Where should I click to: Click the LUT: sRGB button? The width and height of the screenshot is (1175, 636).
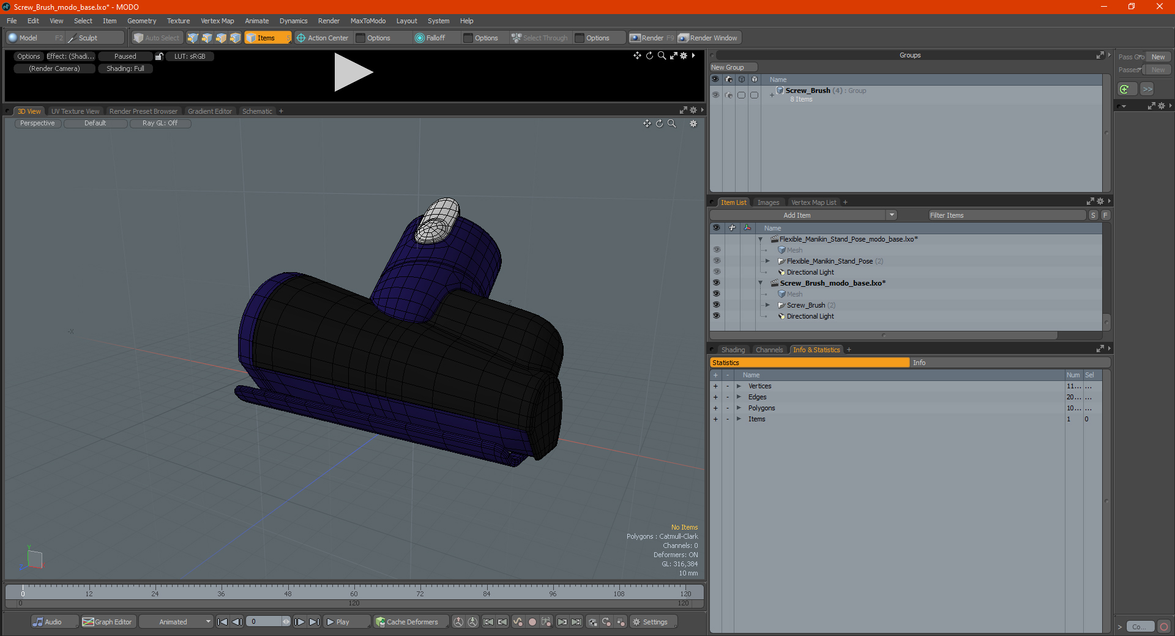coord(190,56)
